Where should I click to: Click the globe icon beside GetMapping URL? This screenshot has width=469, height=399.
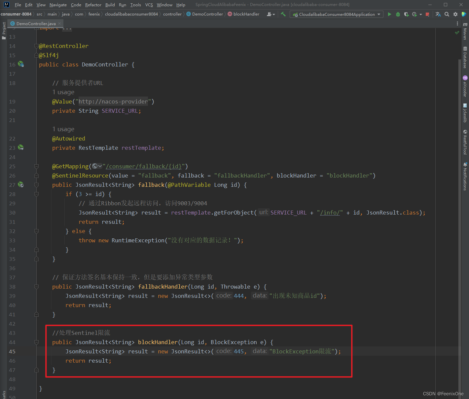click(x=95, y=166)
